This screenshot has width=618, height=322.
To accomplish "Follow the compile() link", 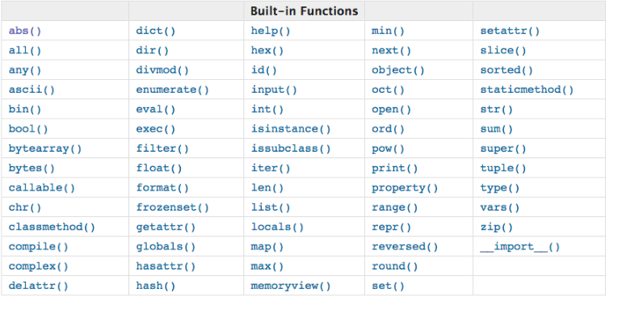I will tap(38, 247).
